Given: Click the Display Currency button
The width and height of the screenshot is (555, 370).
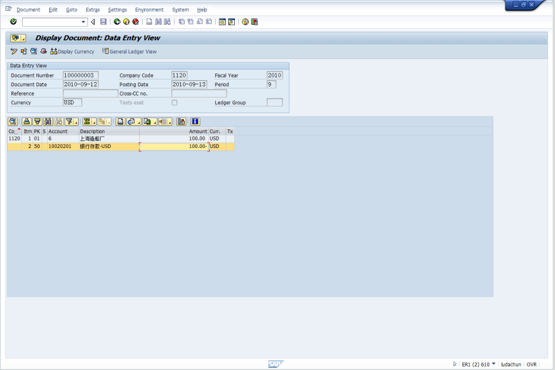Looking at the screenshot, I should pyautogui.click(x=72, y=51).
